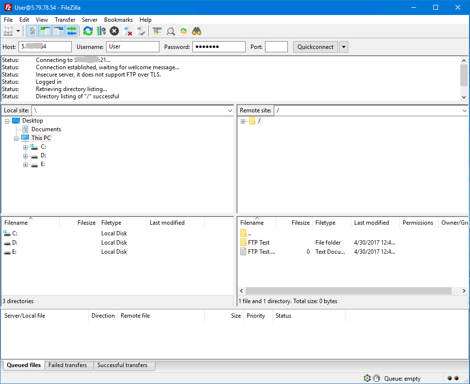470x384 pixels.
Task: Enable directory comparison
Action: (156, 31)
